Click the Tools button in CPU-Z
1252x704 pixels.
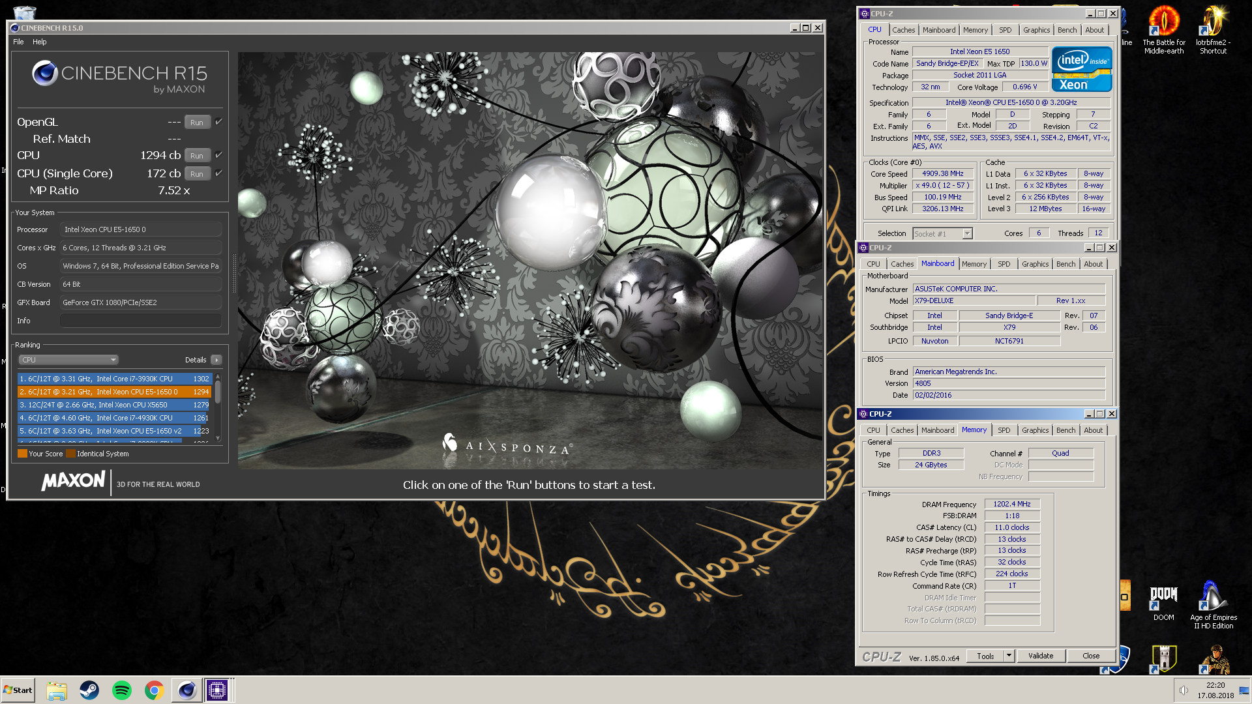tap(985, 656)
